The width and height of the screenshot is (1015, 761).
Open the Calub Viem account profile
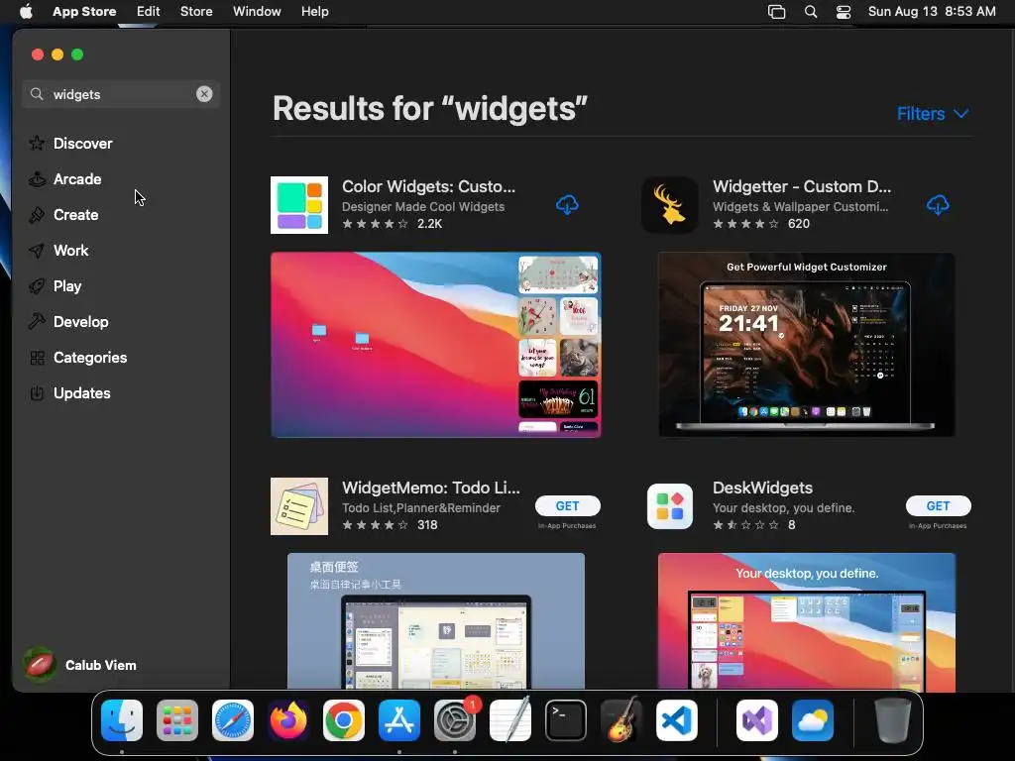80,665
